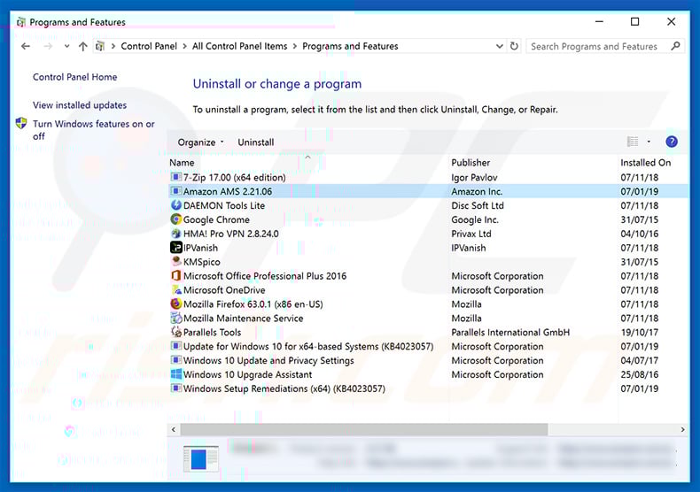Open the blue help question mark
700x492 pixels.
click(x=672, y=142)
